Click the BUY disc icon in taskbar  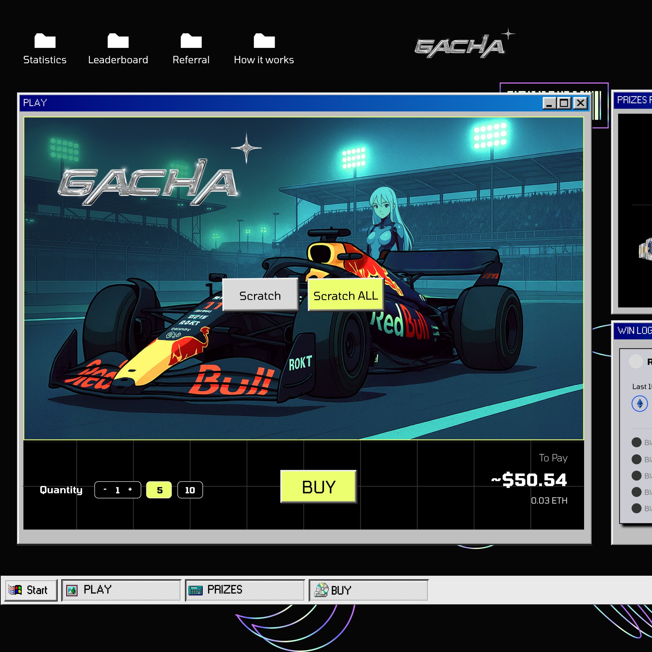321,590
